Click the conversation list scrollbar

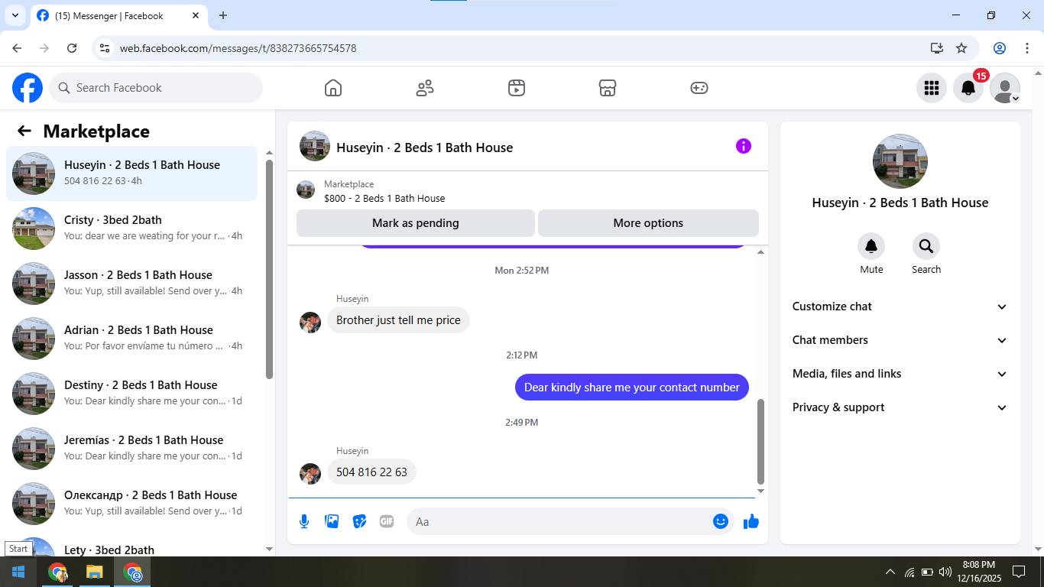tap(269, 269)
